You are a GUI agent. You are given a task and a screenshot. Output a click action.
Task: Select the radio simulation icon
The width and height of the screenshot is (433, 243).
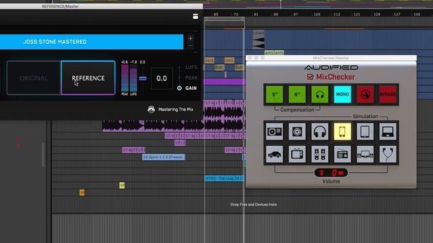(342, 155)
